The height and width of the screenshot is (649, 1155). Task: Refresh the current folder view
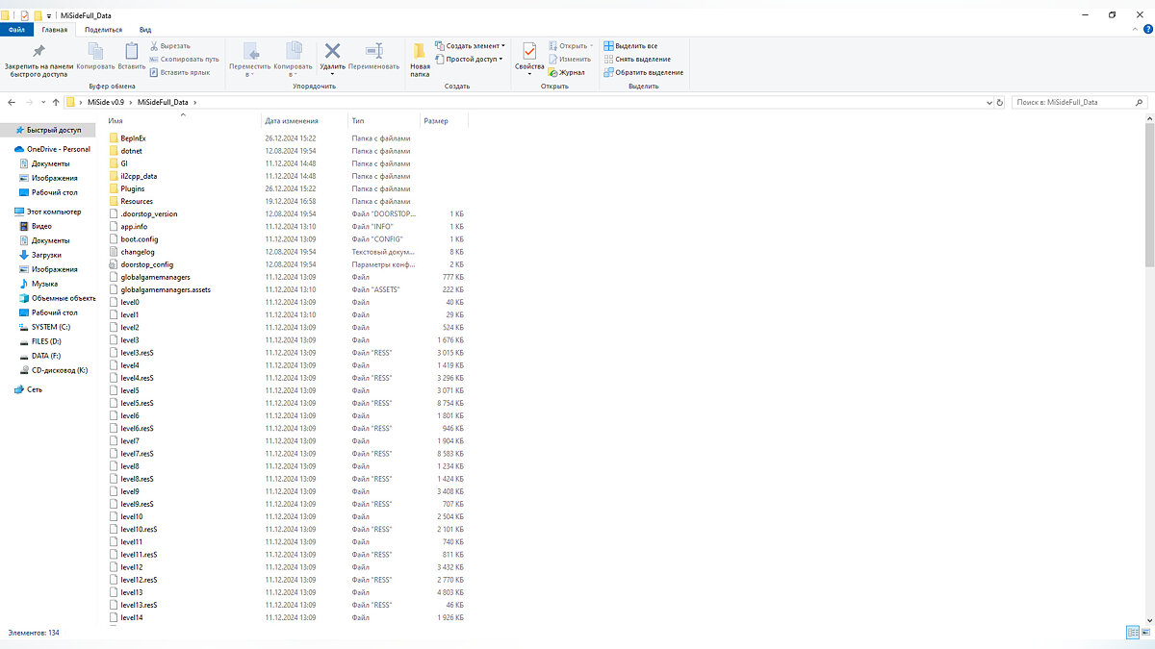(x=999, y=102)
